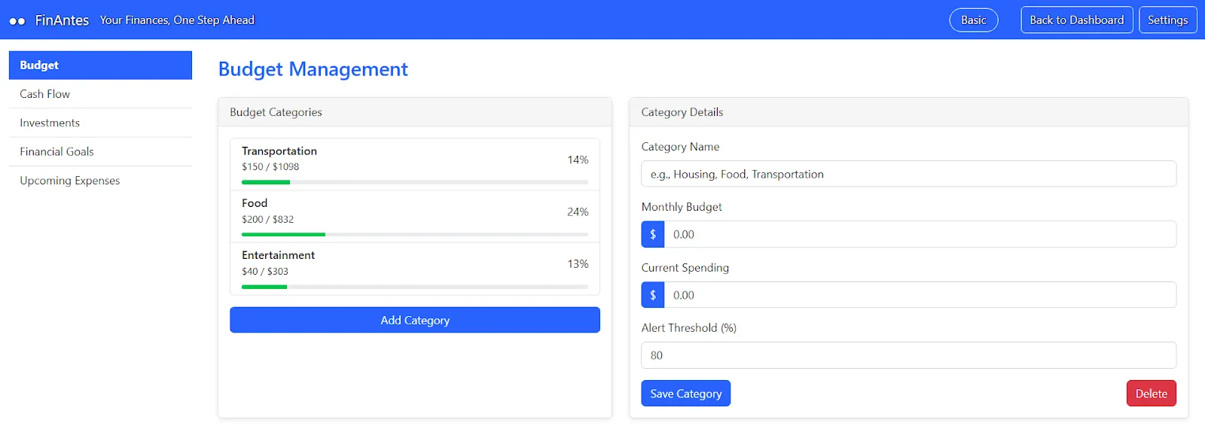Select Financial Goals from the sidebar
The width and height of the screenshot is (1205, 444).
pyautogui.click(x=57, y=151)
